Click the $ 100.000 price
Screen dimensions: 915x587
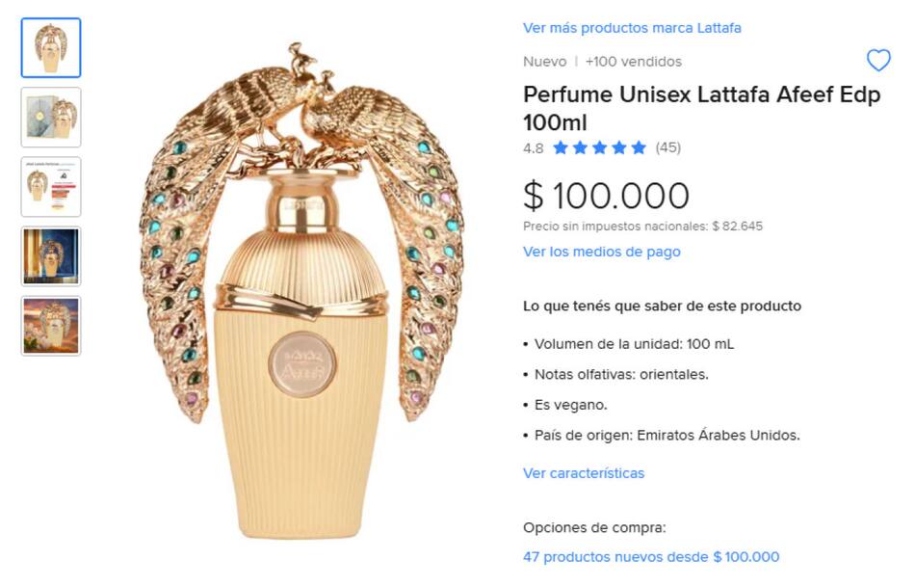point(606,195)
